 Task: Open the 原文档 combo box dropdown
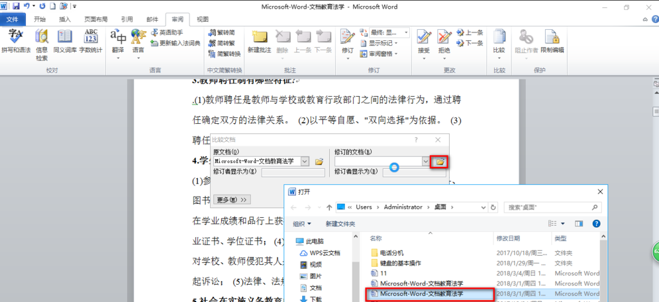tap(305, 162)
